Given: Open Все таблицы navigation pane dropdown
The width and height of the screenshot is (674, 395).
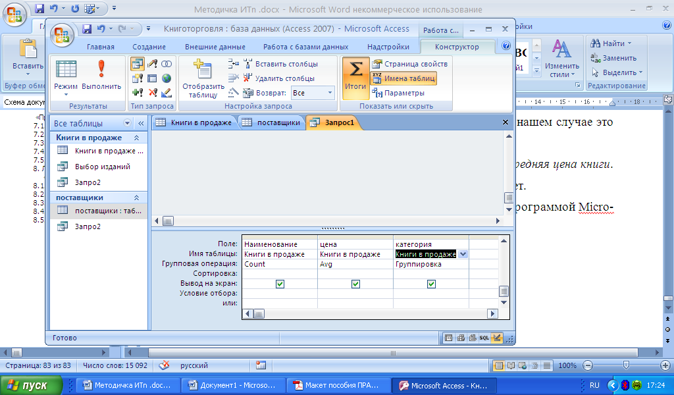Looking at the screenshot, I should (127, 123).
